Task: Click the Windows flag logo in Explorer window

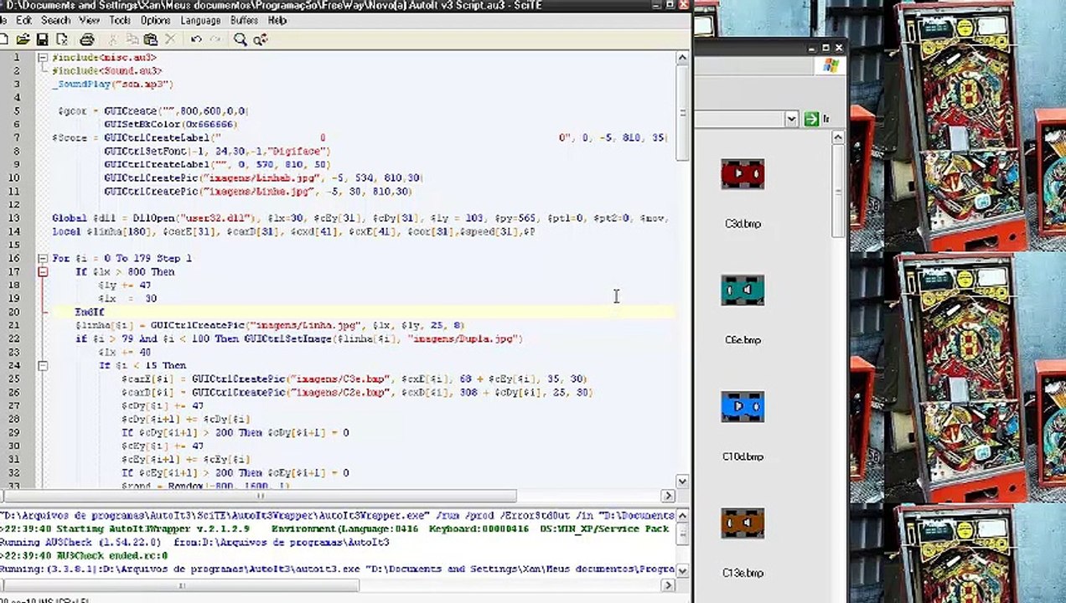Action: click(831, 65)
